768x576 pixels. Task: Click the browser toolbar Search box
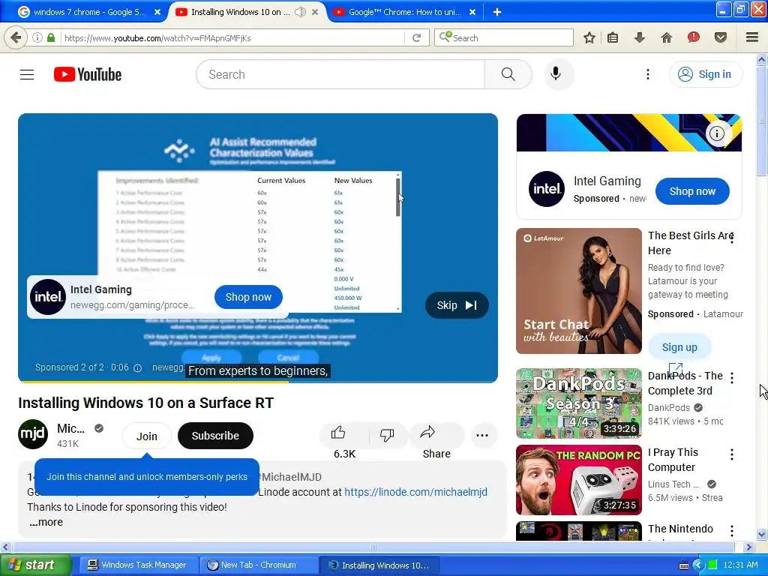click(503, 37)
